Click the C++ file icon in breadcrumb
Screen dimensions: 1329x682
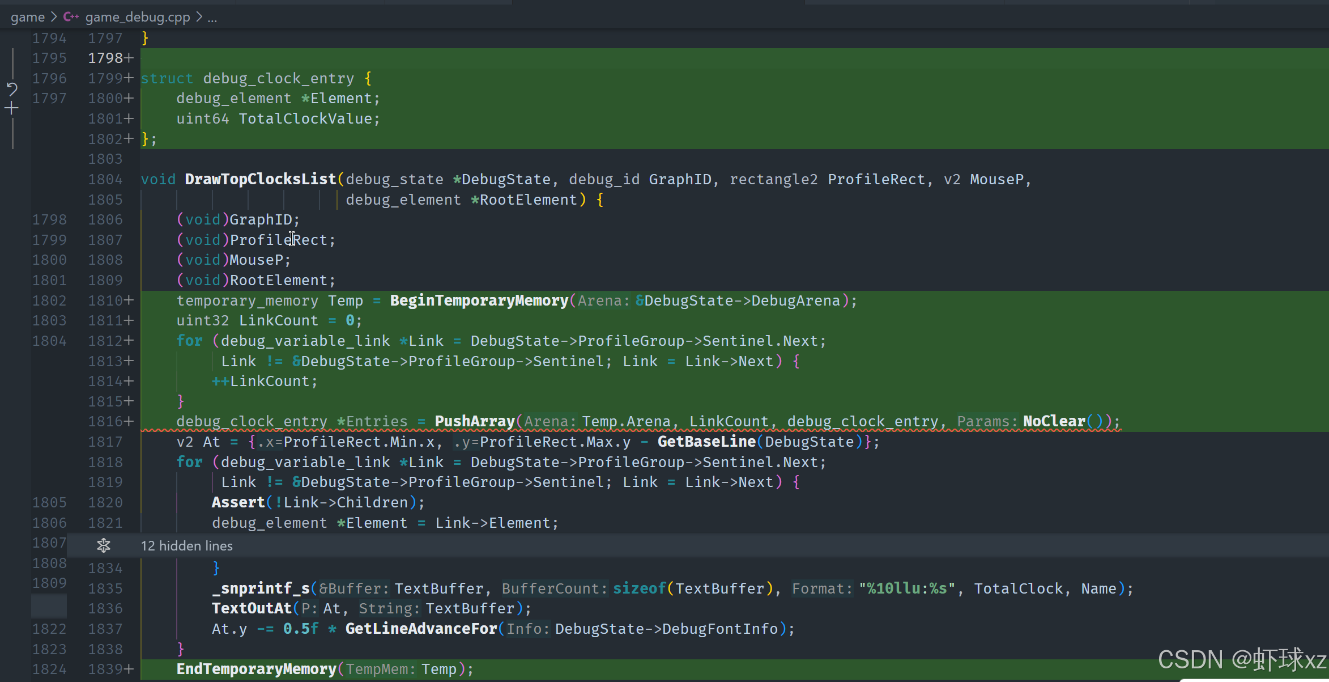tap(71, 17)
